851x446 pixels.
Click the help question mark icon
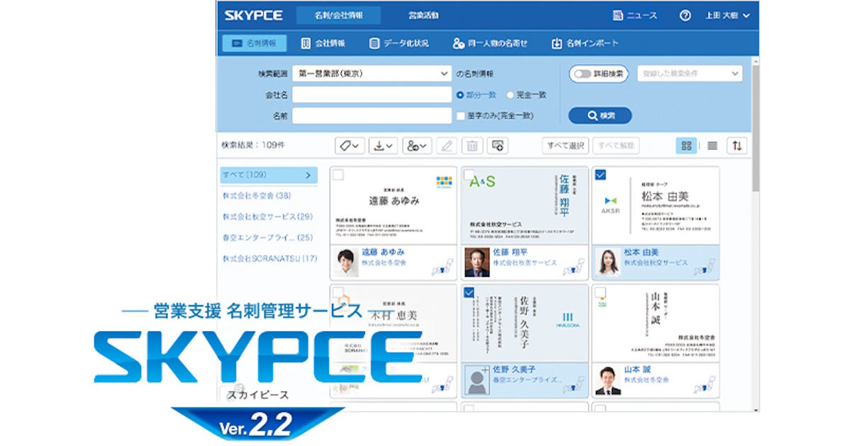click(x=685, y=16)
